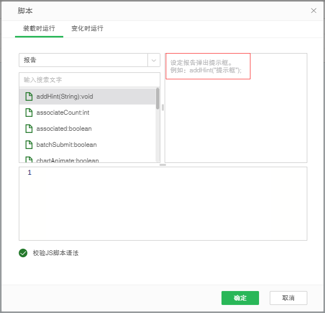This screenshot has width=325, height=313.
Task: Click the file icon beside associated:boolean
Action: pyautogui.click(x=29, y=129)
